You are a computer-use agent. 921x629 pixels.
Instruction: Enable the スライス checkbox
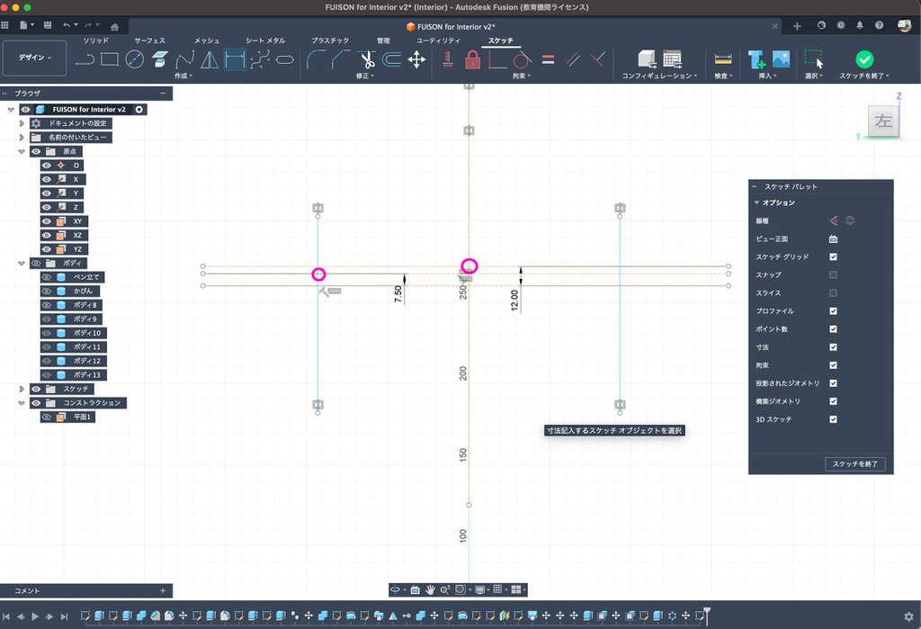833,293
